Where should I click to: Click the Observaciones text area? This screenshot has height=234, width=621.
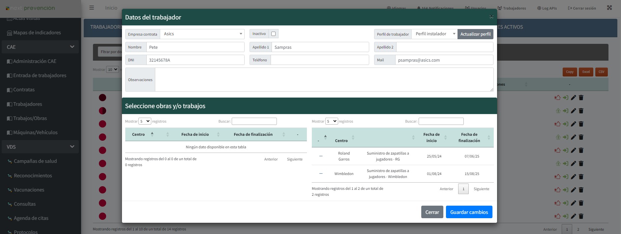click(324, 79)
